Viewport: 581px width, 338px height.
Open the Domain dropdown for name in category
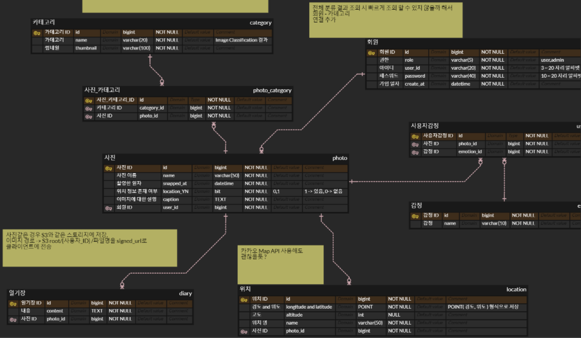(x=110, y=40)
